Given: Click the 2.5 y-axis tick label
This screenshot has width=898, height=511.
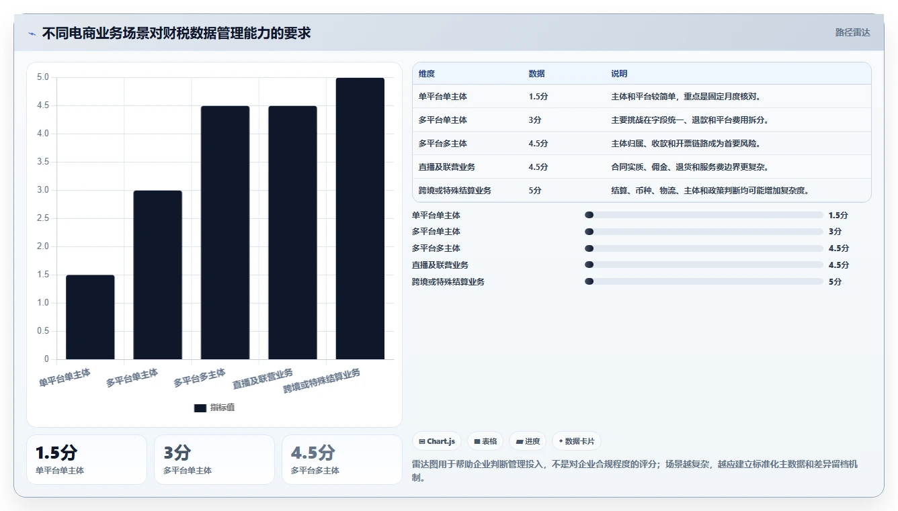Looking at the screenshot, I should tap(43, 218).
